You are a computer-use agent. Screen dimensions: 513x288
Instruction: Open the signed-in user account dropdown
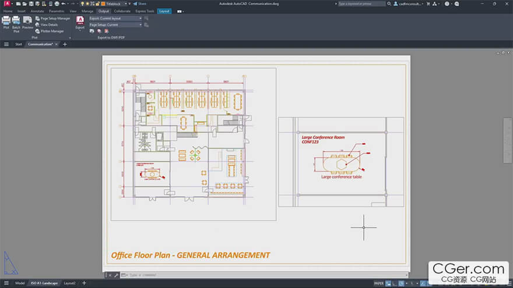(x=408, y=4)
